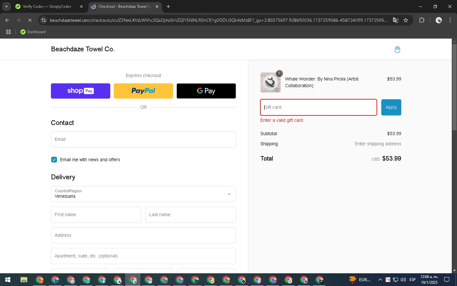Screen dimensions: 457x286
Task: Open the tab search dropdown arrow
Action: point(6,6)
